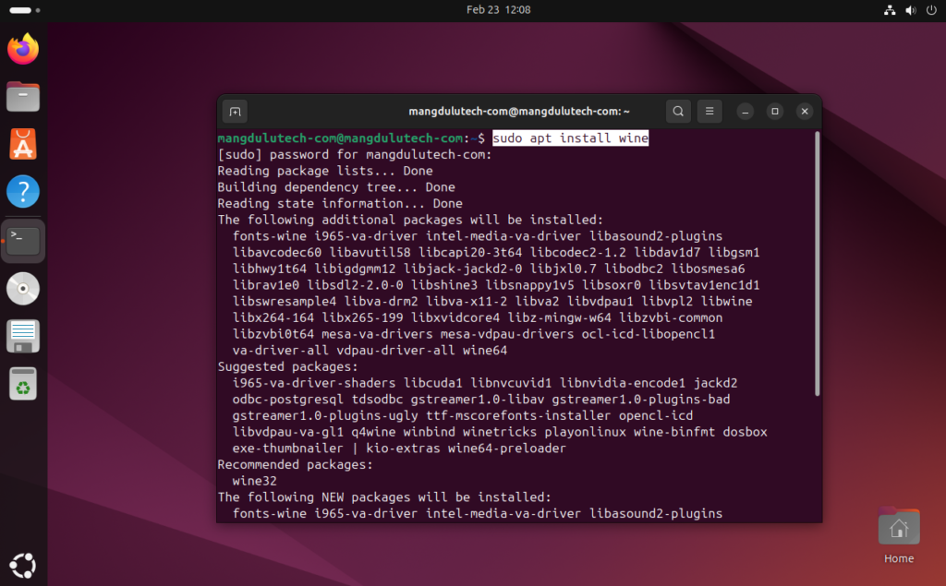Select the active Terminal in the dock
Viewport: 946px width, 586px height.
(23, 239)
